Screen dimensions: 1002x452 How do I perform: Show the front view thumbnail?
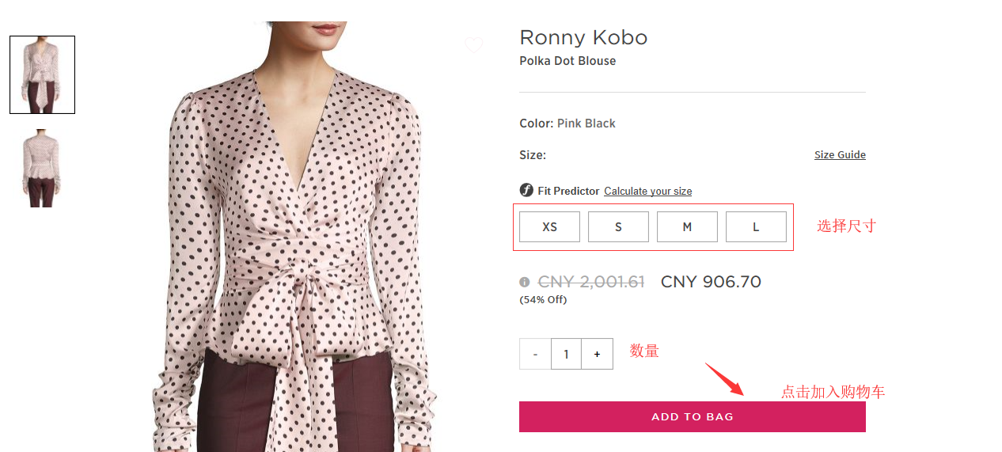pyautogui.click(x=42, y=74)
